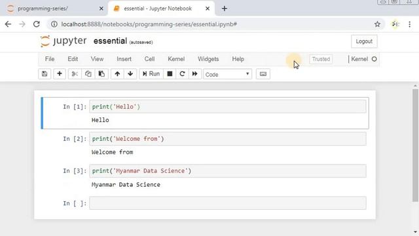The width and height of the screenshot is (419, 236).
Task: Click the 'Myanmar Data Science' output text
Action: point(126,184)
